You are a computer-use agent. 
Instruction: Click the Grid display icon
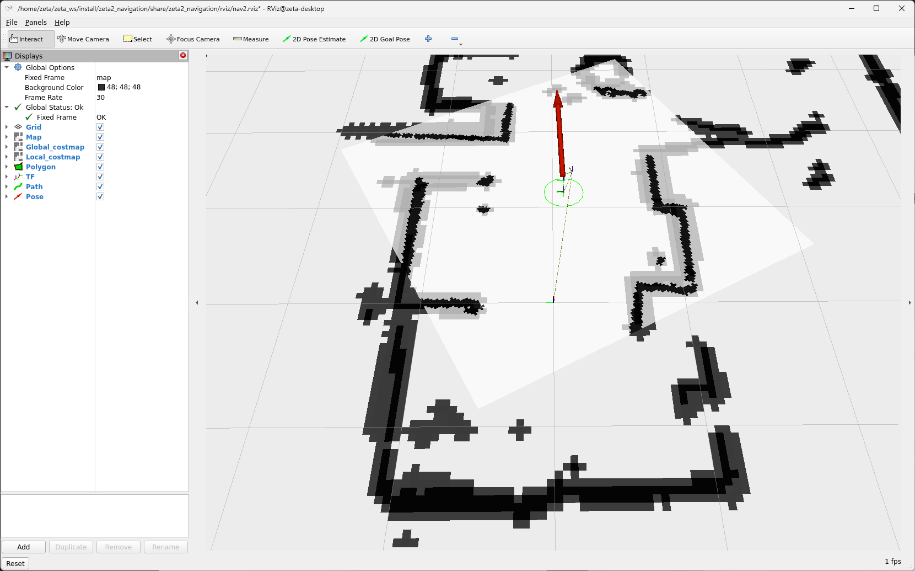click(x=18, y=127)
